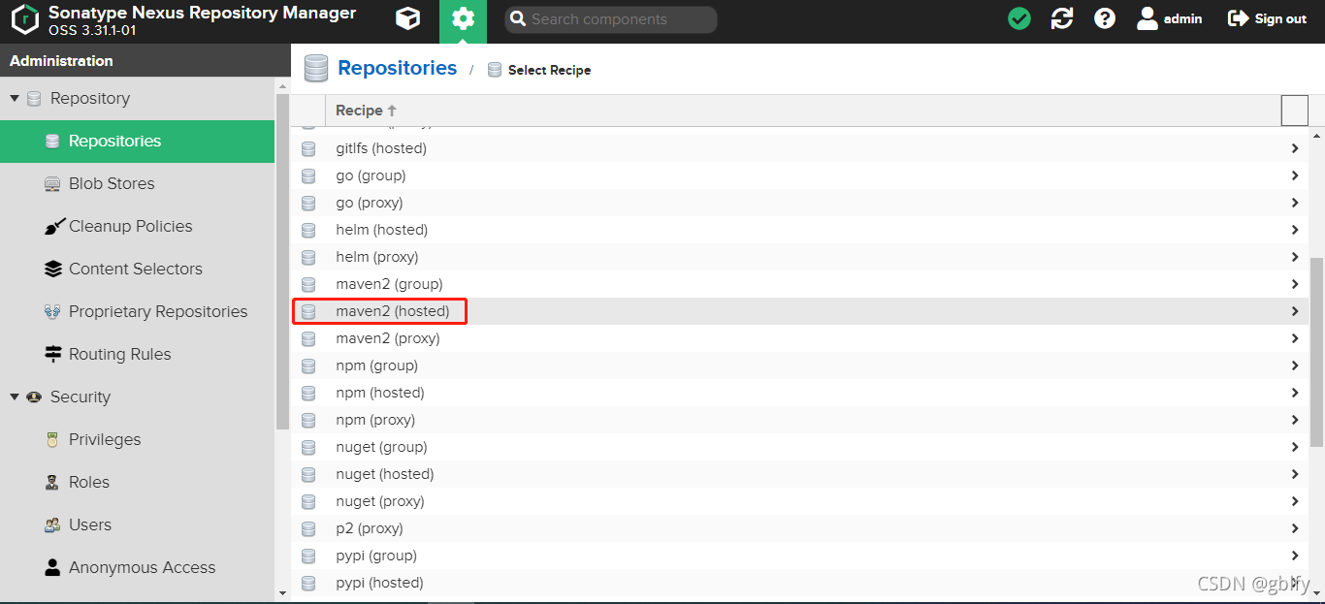The height and width of the screenshot is (604, 1325).
Task: Click the chevron on gitlfs (hosted) row
Action: (1295, 148)
